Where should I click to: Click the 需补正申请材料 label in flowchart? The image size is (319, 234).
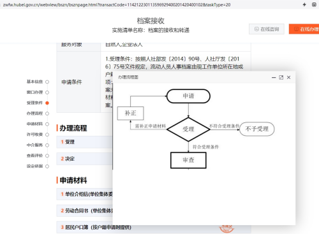pos(151,126)
